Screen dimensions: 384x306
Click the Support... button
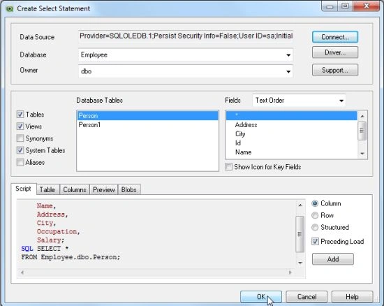pyautogui.click(x=335, y=71)
